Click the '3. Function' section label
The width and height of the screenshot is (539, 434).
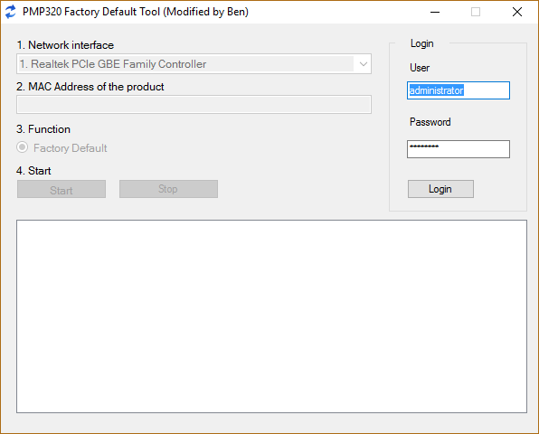point(43,129)
